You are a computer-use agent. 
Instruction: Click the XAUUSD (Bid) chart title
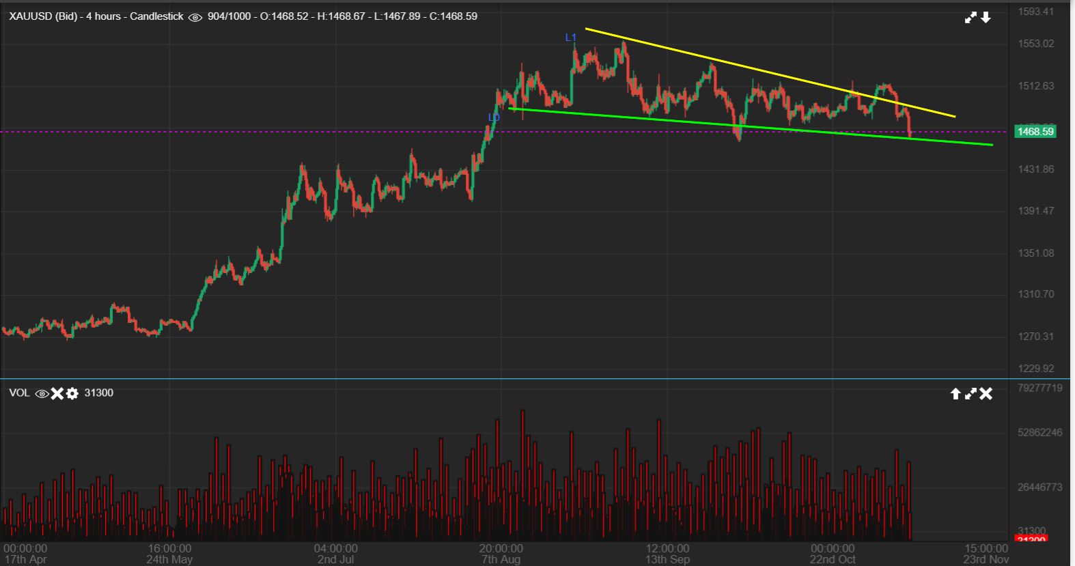click(43, 16)
